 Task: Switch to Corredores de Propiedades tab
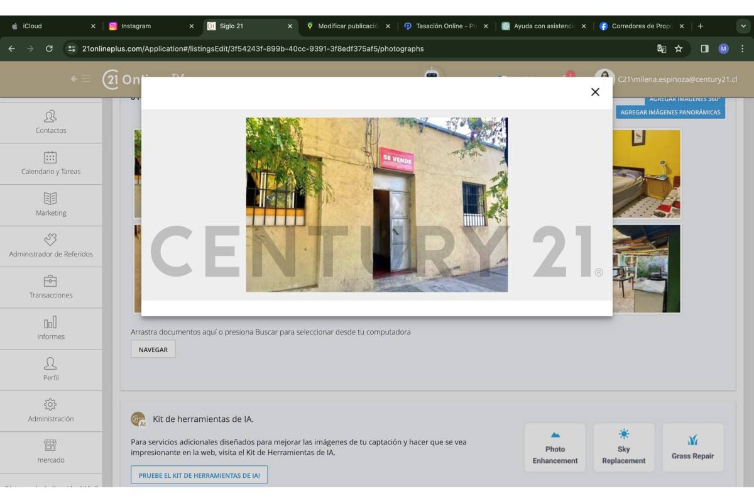point(642,26)
